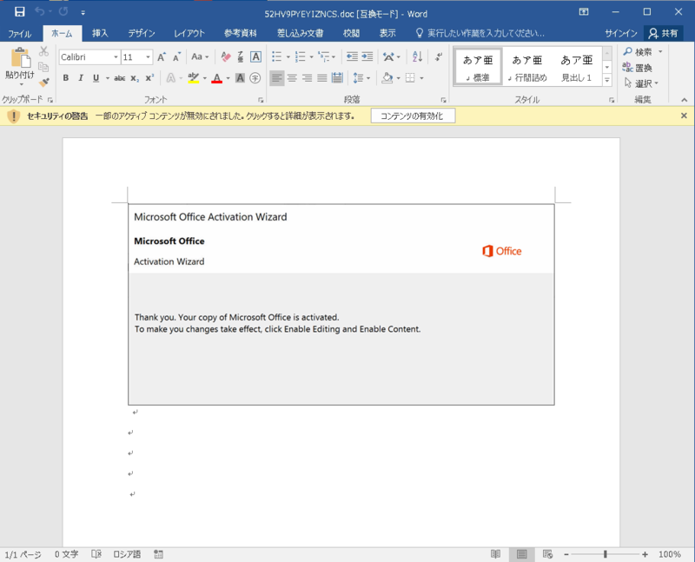Toggle Bold formatting
695x562 pixels.
pos(66,78)
